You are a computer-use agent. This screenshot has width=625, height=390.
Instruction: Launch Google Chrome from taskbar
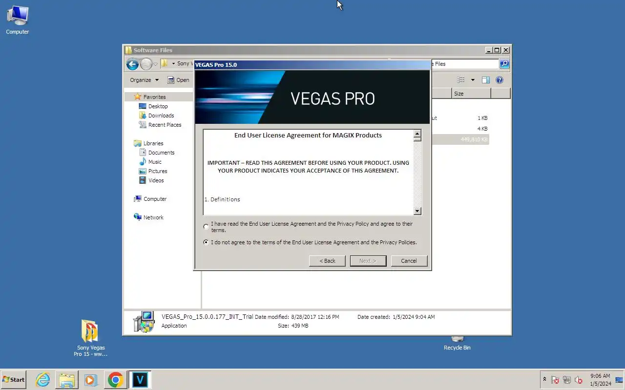[115, 380]
